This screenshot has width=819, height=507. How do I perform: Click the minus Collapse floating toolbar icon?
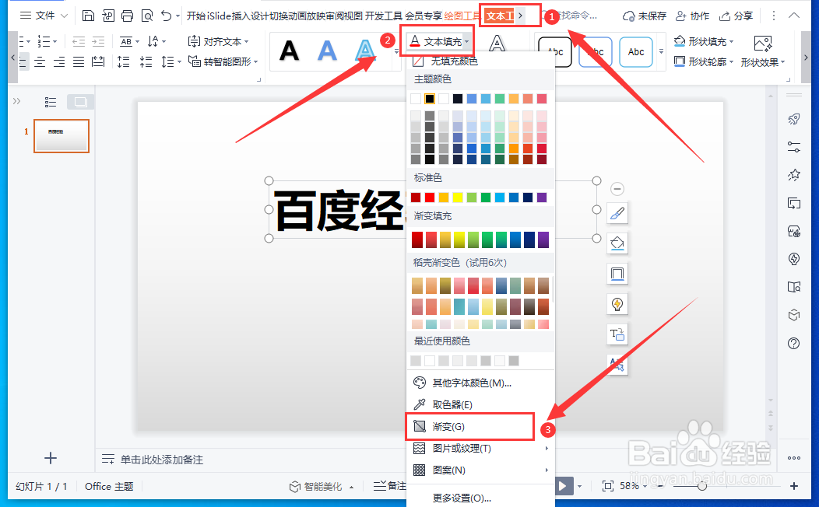pyautogui.click(x=617, y=189)
